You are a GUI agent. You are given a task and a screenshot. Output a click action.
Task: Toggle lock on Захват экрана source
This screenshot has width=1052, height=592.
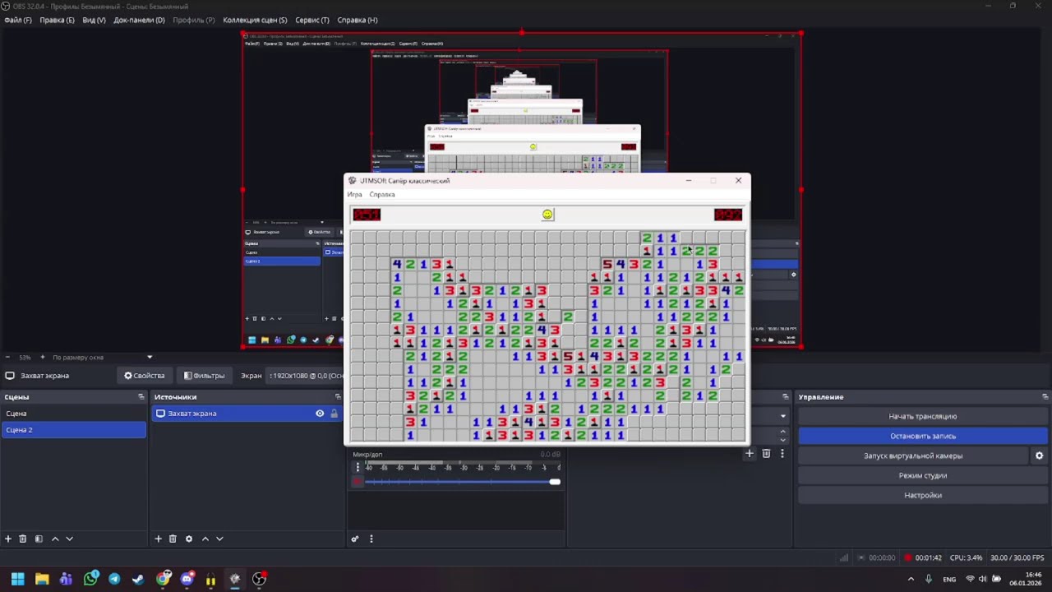(x=334, y=414)
